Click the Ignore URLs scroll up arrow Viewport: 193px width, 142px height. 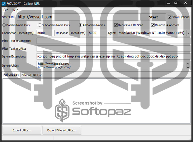(188, 64)
